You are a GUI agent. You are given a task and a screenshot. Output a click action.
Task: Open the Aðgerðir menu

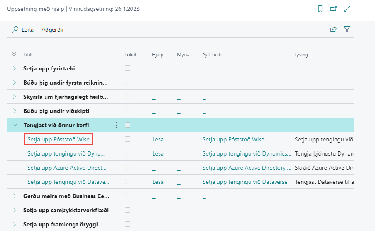tap(52, 30)
